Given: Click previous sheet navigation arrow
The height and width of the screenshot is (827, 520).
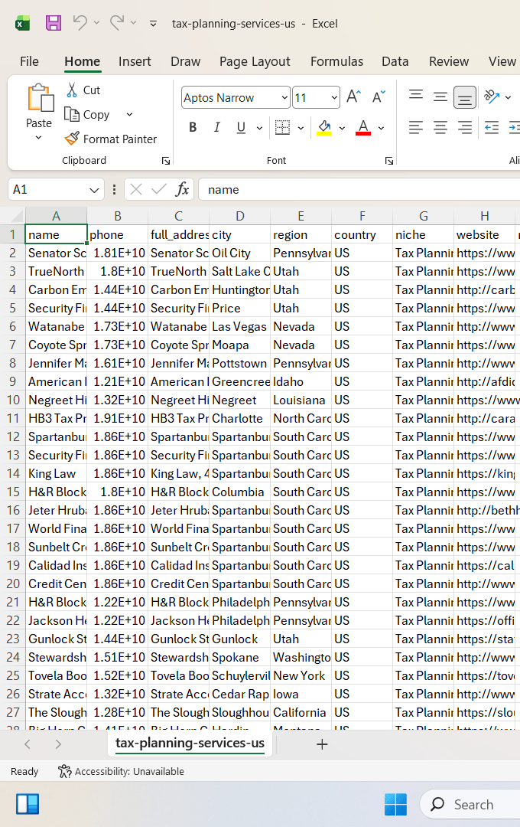Looking at the screenshot, I should tap(28, 744).
